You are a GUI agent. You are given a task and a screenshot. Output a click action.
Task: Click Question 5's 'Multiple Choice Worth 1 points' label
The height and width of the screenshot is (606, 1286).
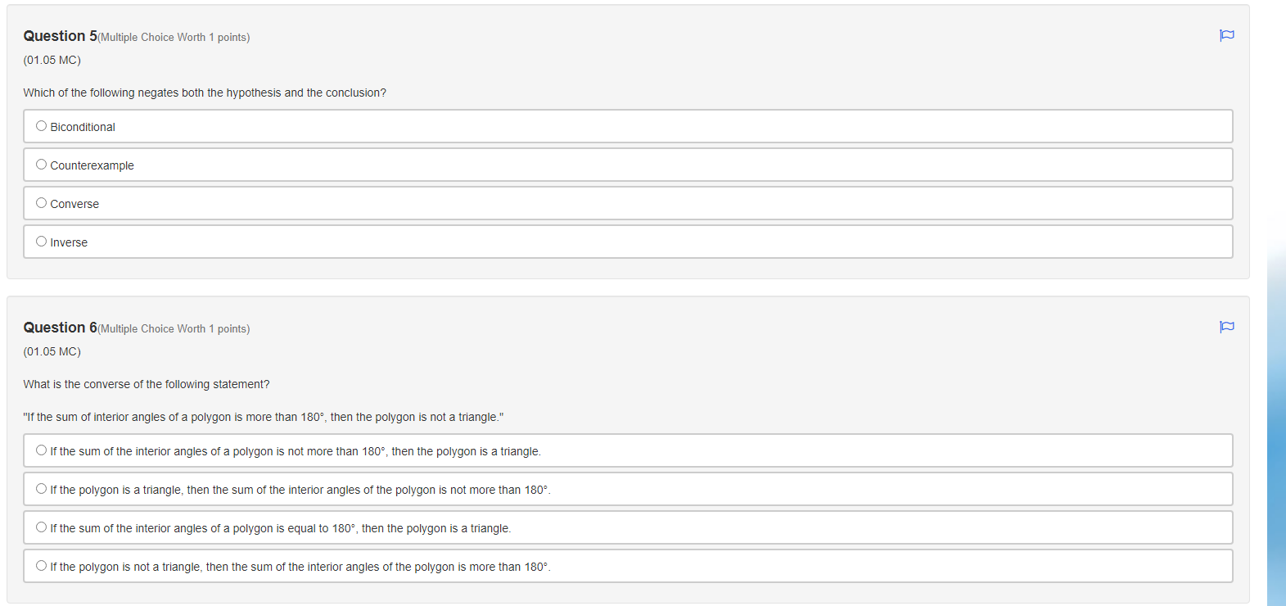(x=174, y=38)
